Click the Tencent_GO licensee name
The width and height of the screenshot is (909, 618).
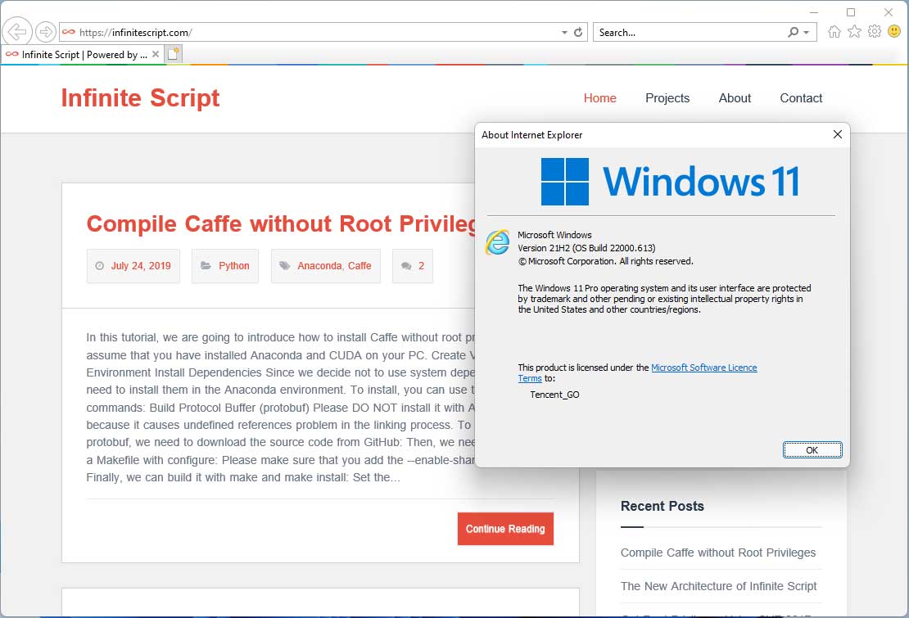[554, 395]
